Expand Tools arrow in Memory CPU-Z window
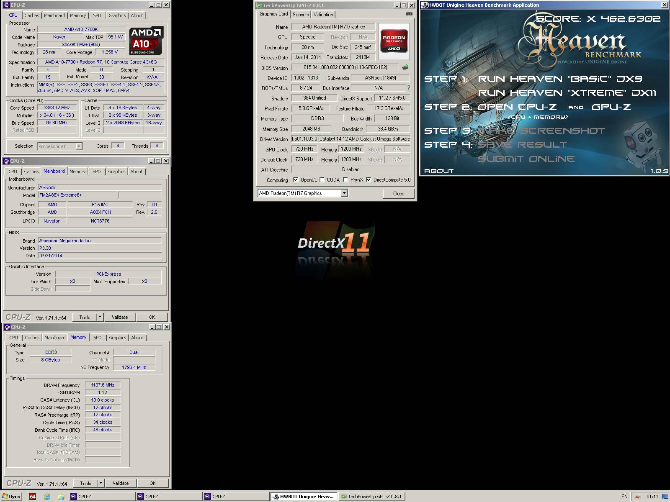670x502 pixels. (x=100, y=483)
